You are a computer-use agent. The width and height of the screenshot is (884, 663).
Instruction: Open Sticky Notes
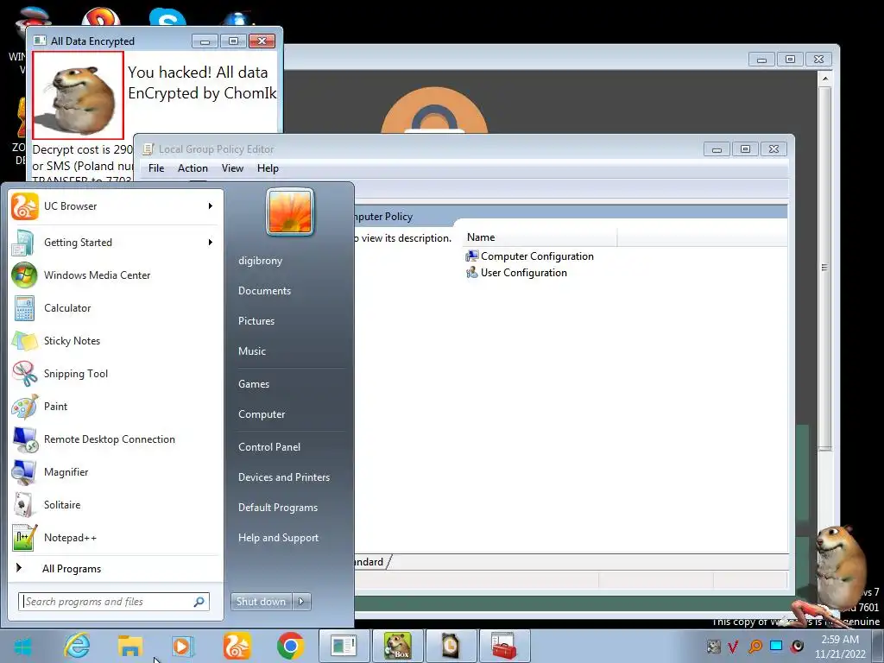pyautogui.click(x=116, y=340)
